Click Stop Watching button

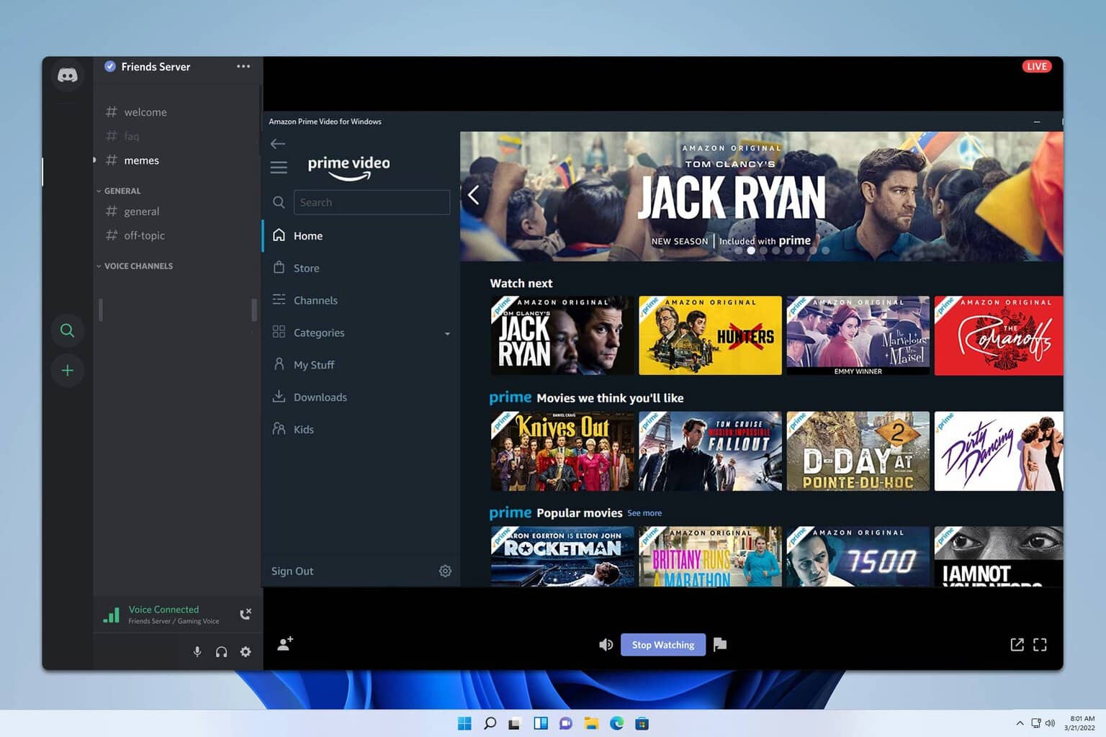pos(663,644)
